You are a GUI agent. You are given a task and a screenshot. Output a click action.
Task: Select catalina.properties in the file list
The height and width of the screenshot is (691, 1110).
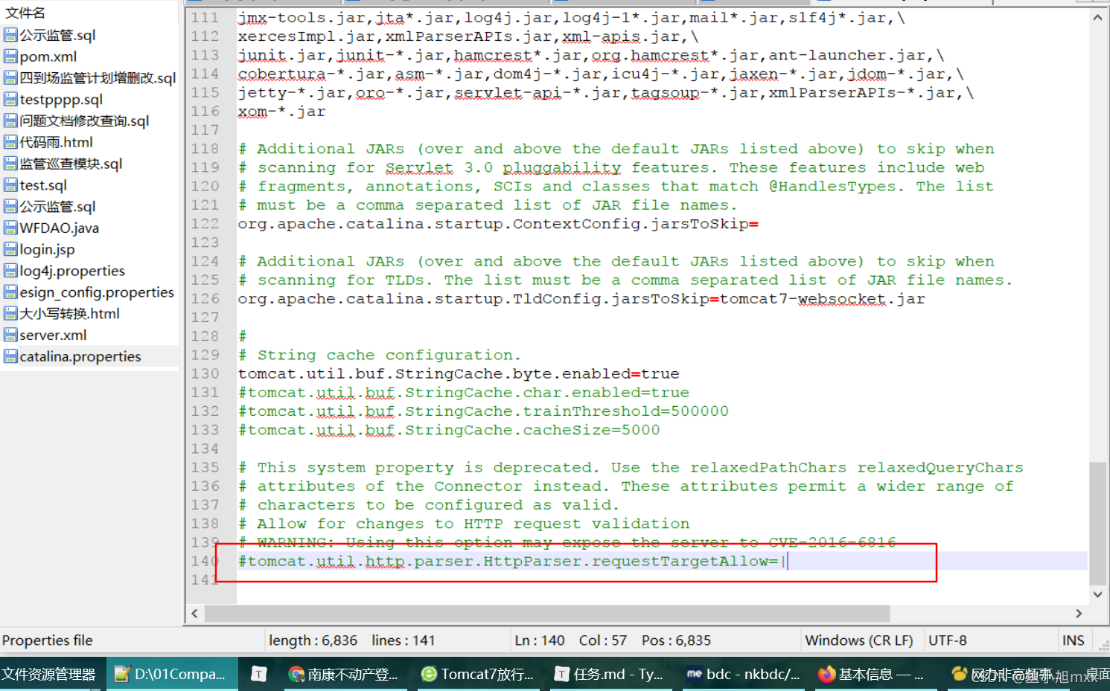(x=80, y=356)
